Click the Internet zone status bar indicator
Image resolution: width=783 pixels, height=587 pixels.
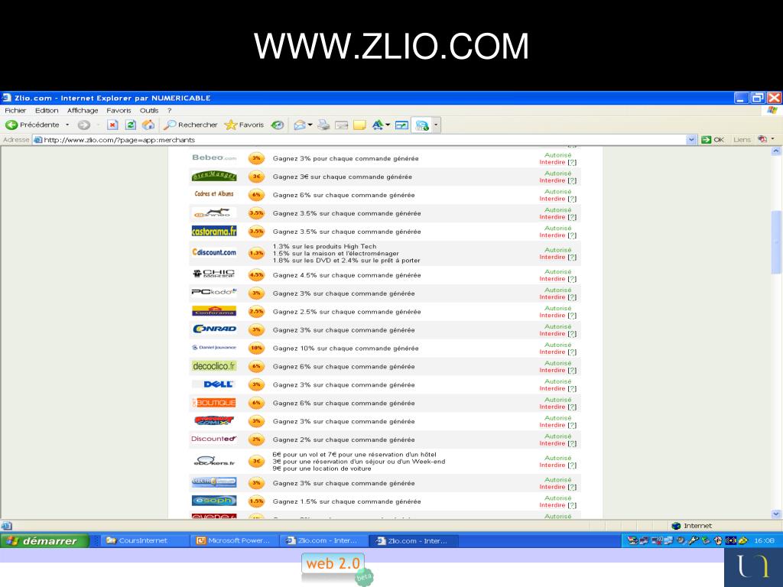click(691, 526)
